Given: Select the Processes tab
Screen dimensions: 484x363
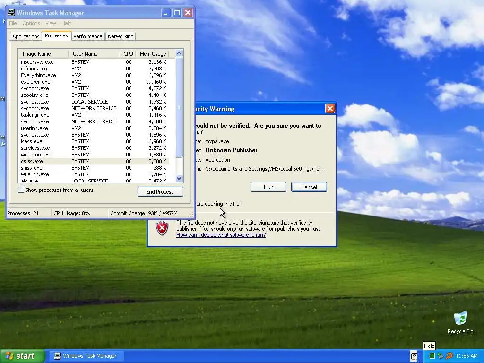Looking at the screenshot, I should pos(56,35).
